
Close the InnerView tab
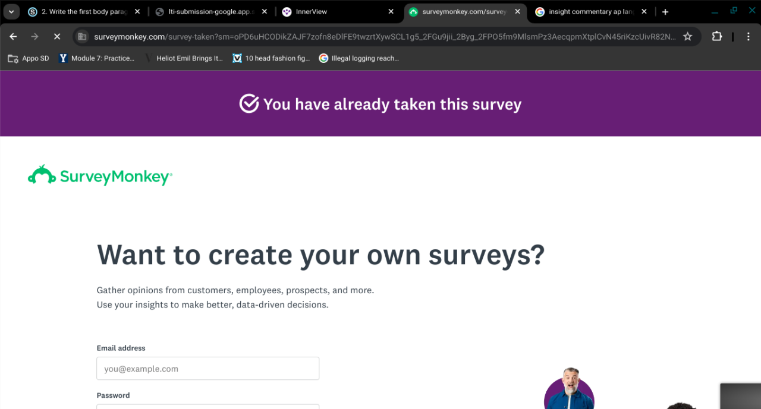391,12
